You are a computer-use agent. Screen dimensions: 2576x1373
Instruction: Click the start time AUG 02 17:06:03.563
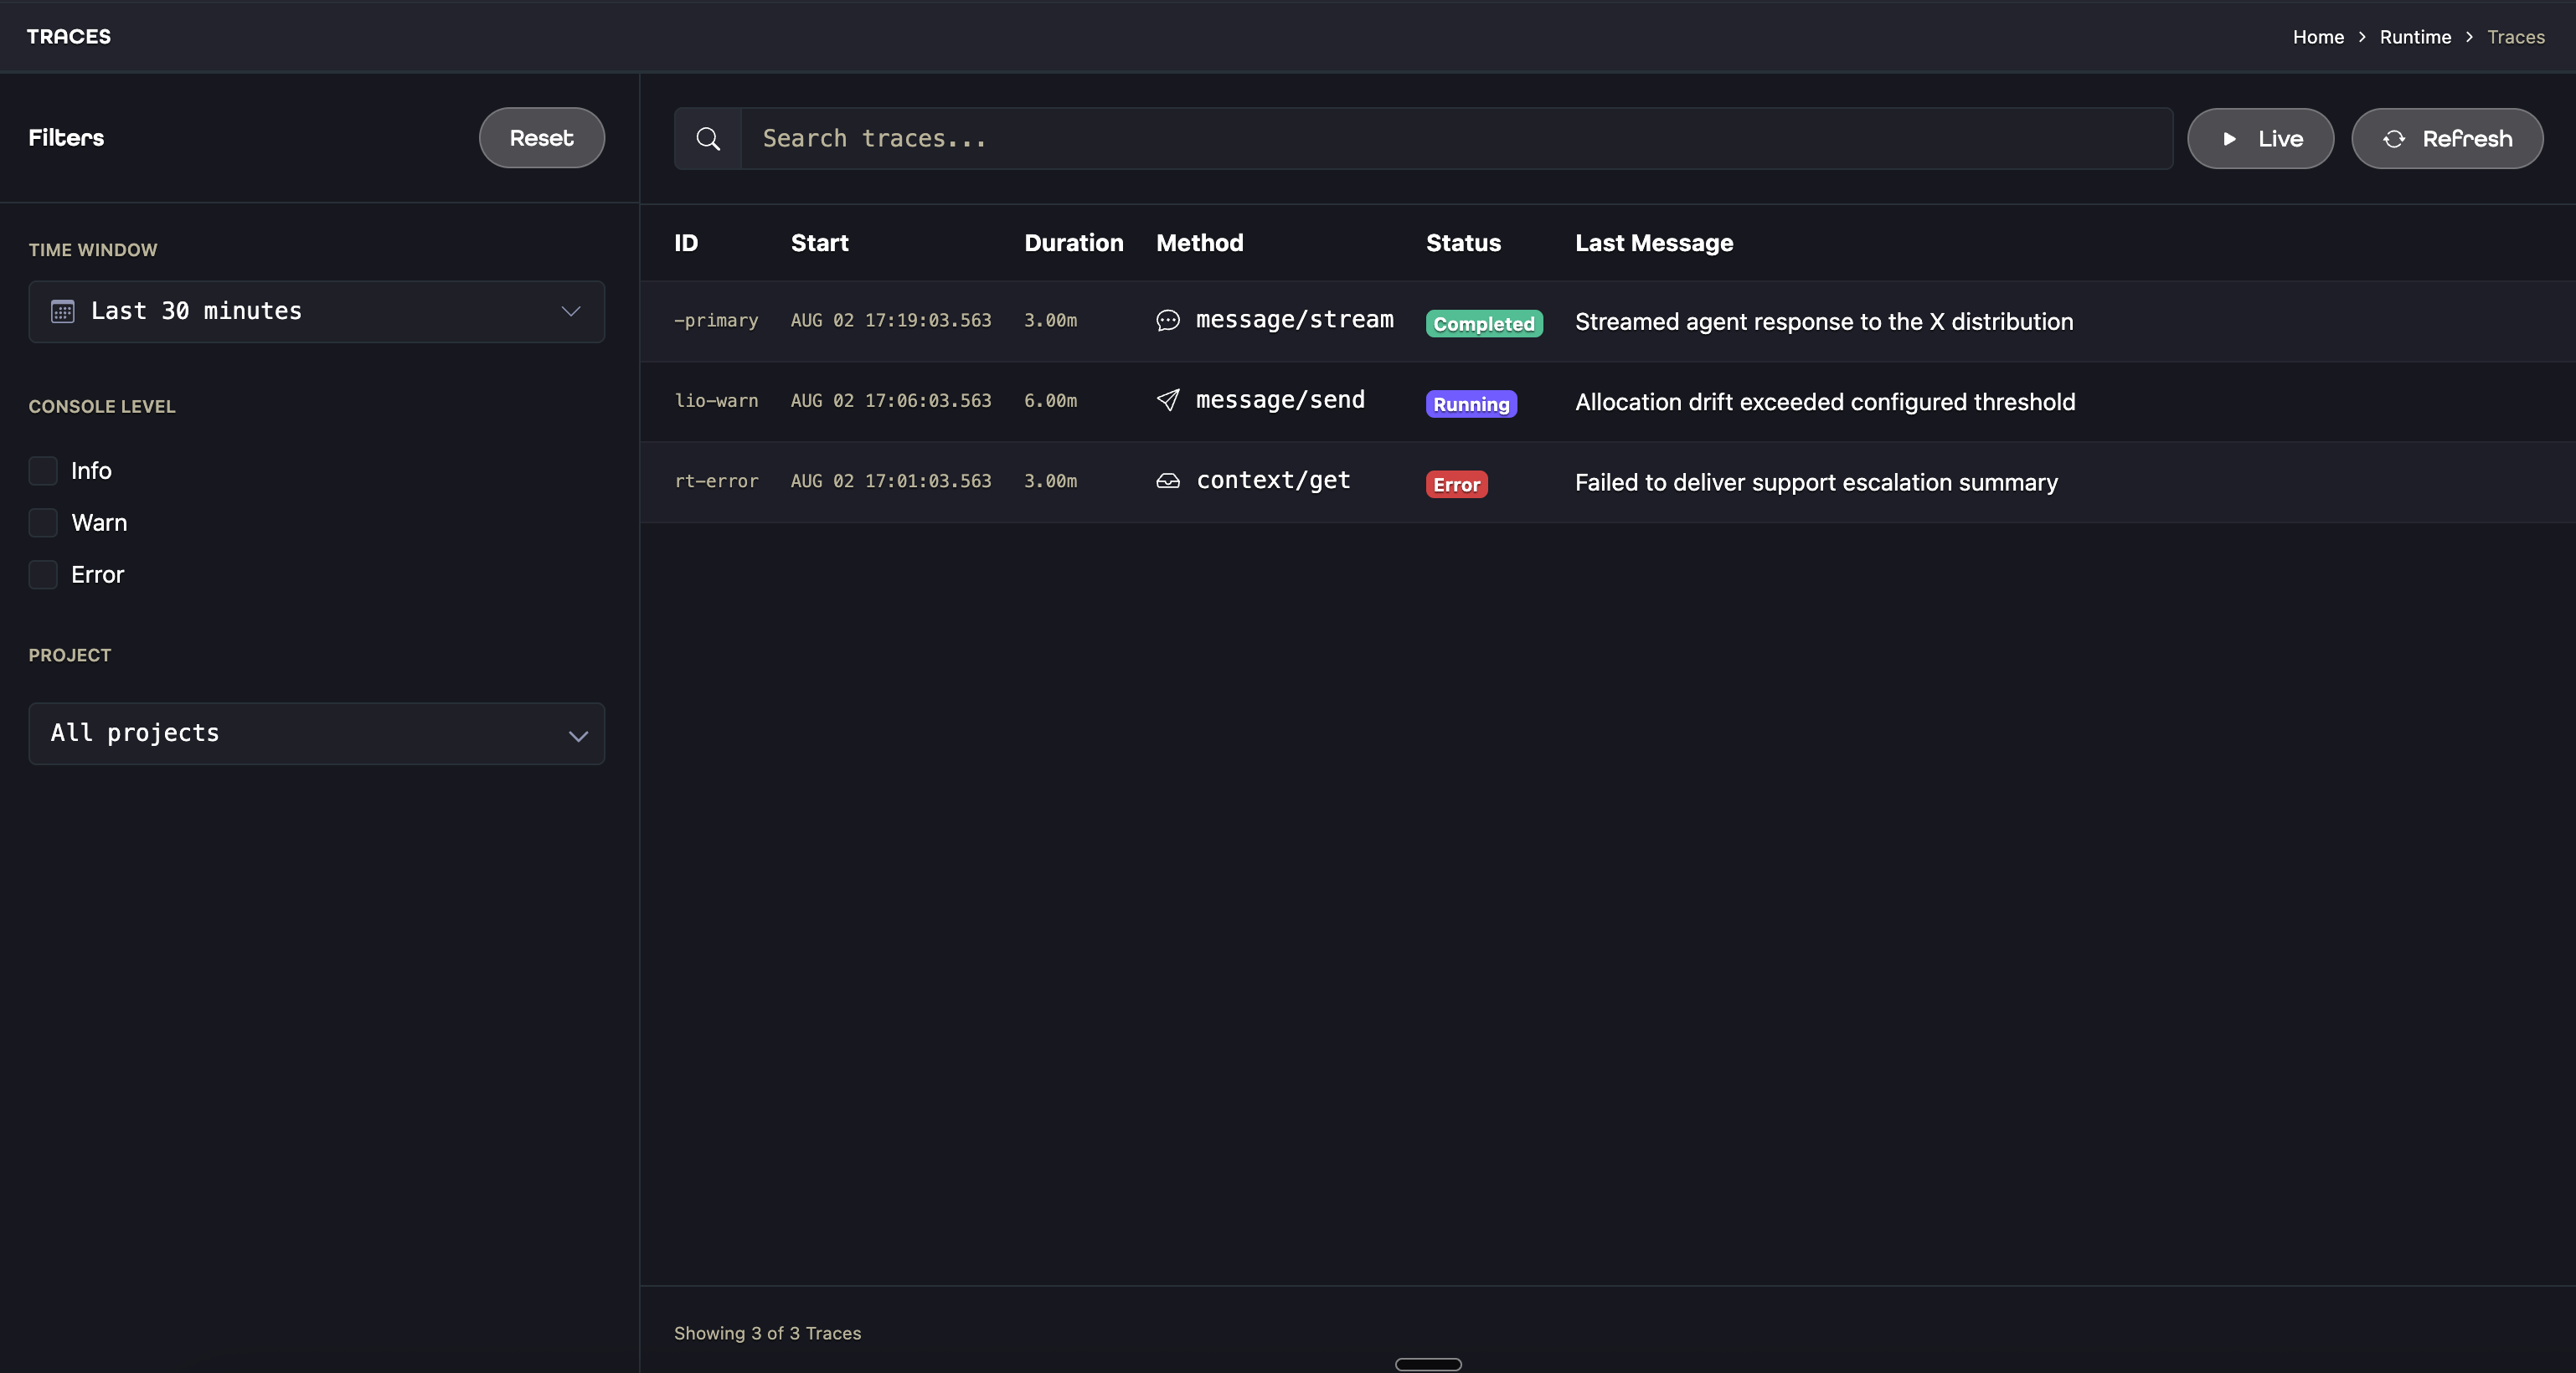[891, 400]
